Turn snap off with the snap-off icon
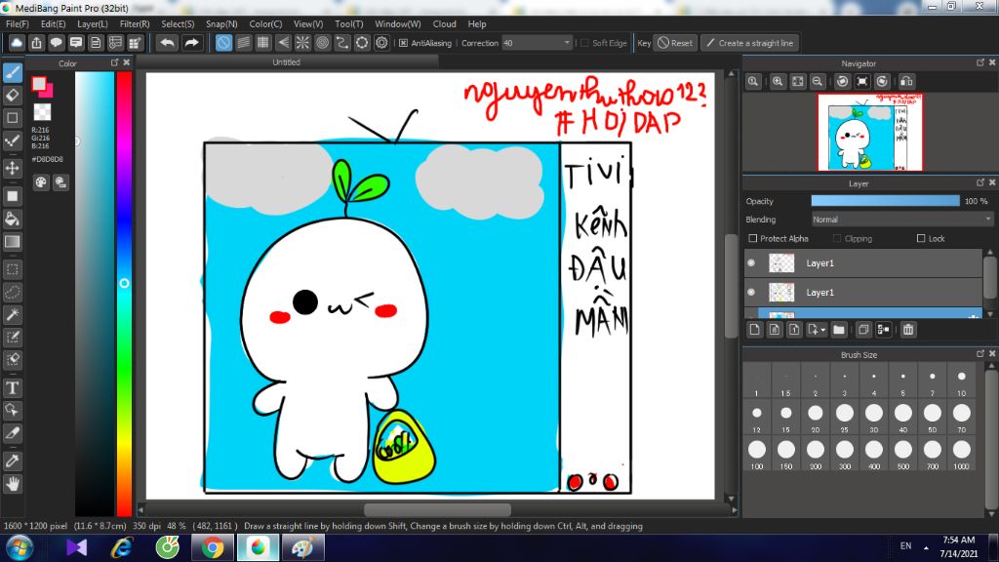 223,43
